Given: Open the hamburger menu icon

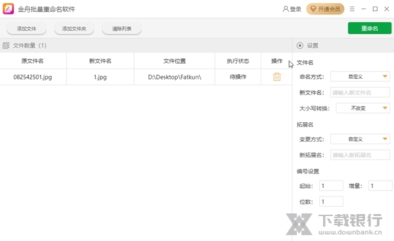Looking at the screenshot, I should click(x=352, y=9).
